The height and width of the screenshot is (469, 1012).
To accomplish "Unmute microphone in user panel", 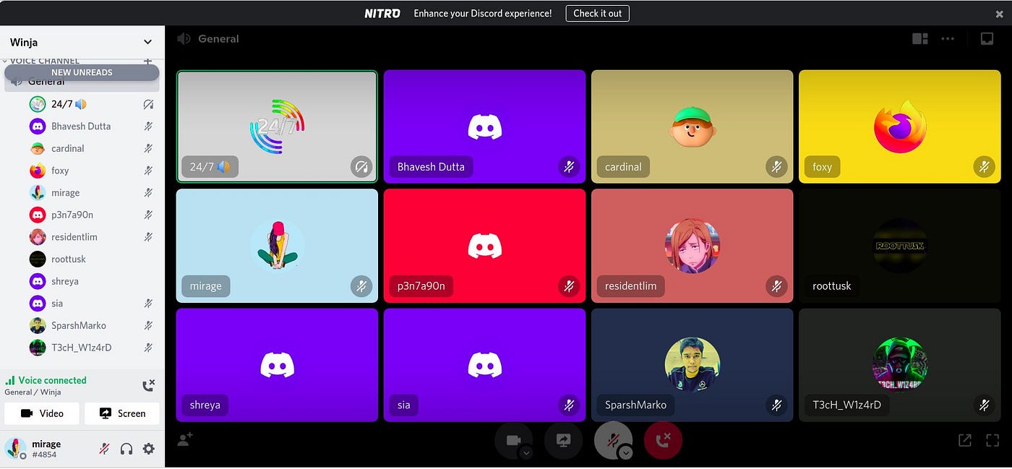I will click(104, 449).
